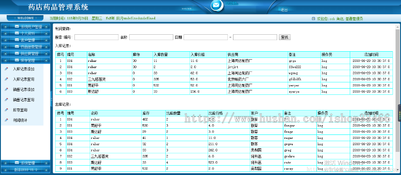Click the 供应商 column header
Image resolution: width=401 pixels, height=175 pixels.
pyautogui.click(x=233, y=55)
